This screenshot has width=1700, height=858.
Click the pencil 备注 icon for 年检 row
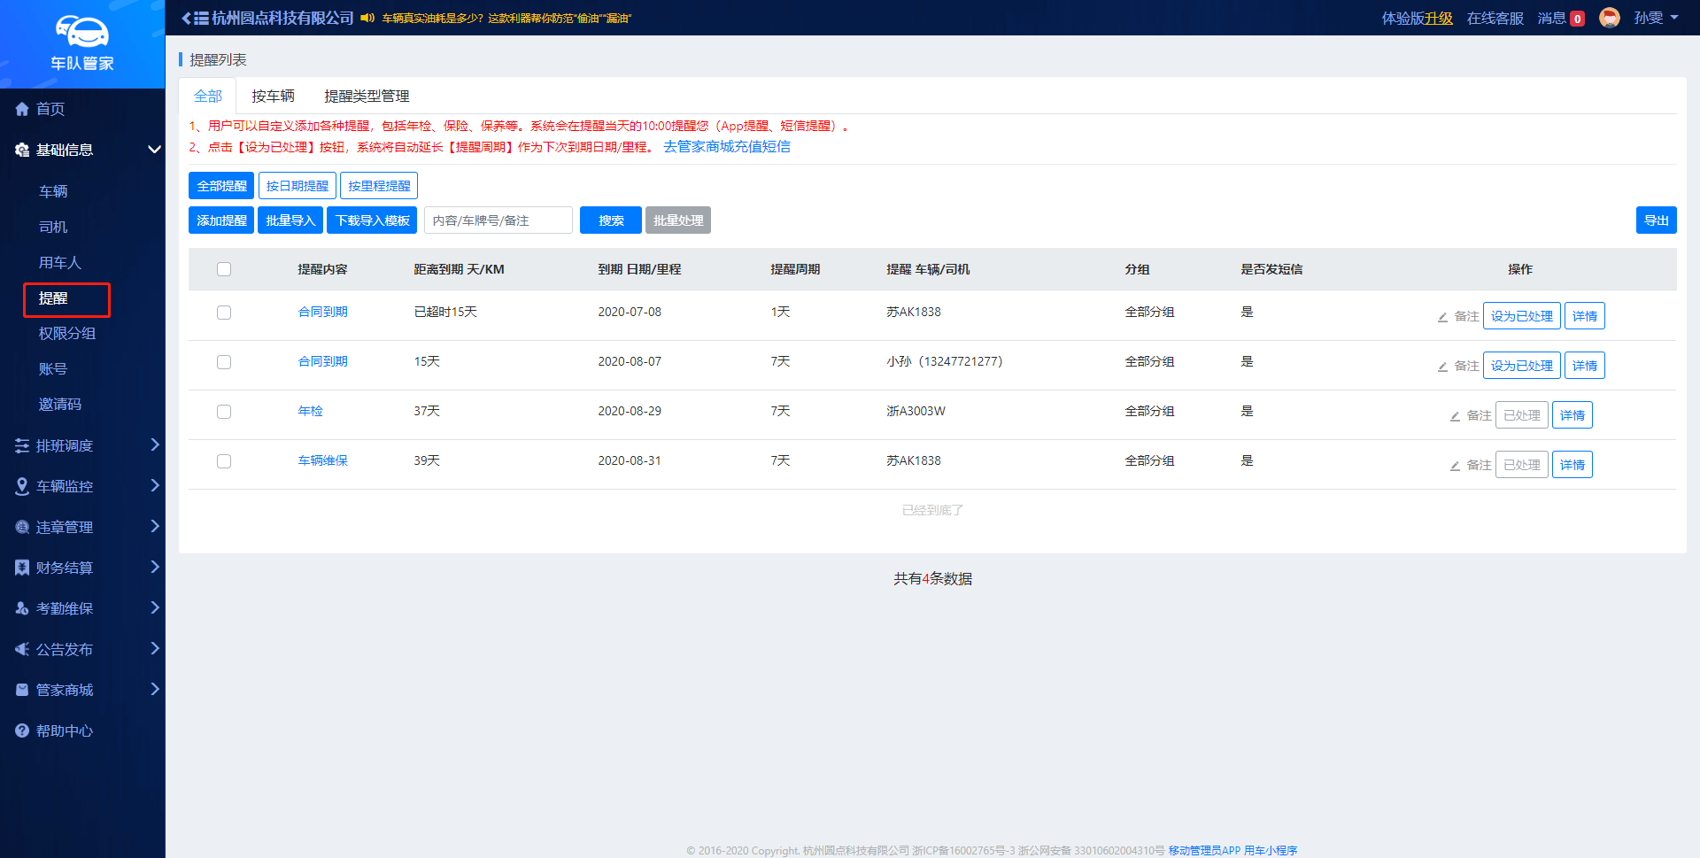click(x=1455, y=415)
